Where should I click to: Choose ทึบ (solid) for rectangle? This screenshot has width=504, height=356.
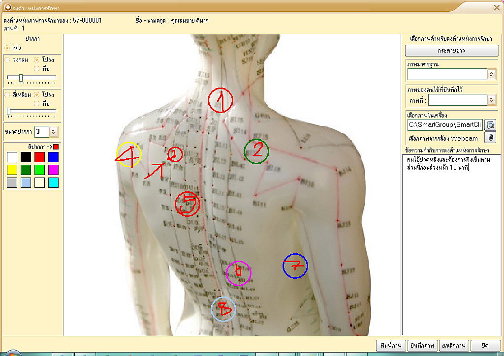click(x=36, y=103)
